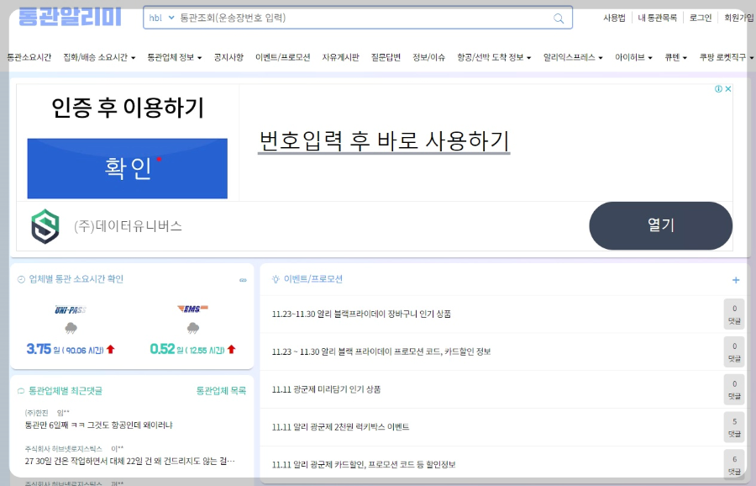Click the plus icon in 이벤트/프로모션 panel

736,280
